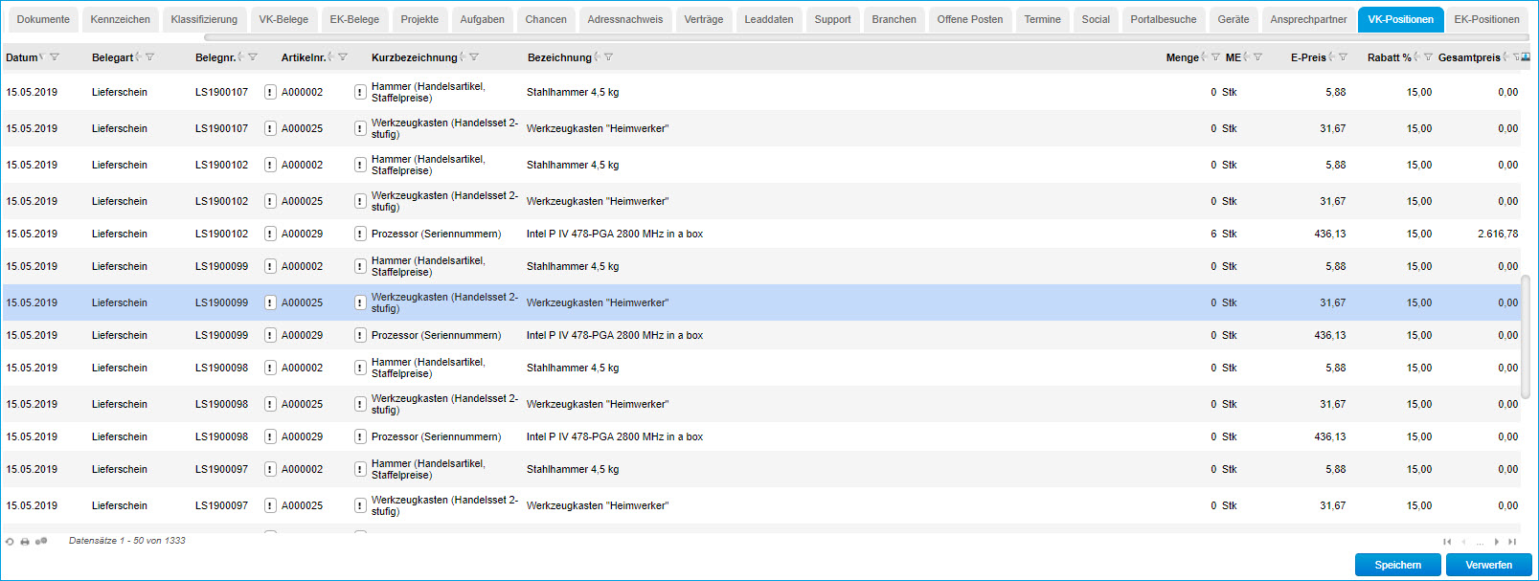The image size is (1539, 581).
Task: Click info icon before Prozessor in LS1900098 row
Action: [x=360, y=436]
